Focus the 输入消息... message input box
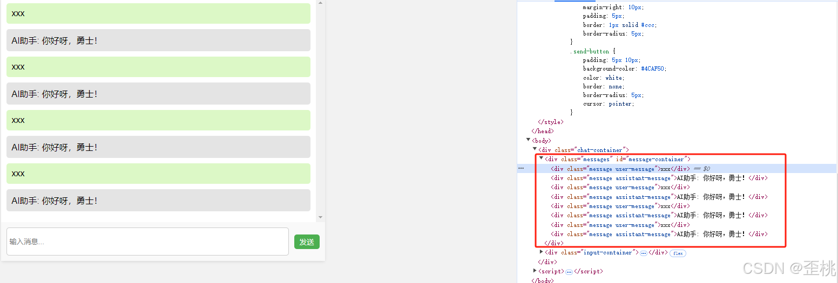 click(147, 241)
